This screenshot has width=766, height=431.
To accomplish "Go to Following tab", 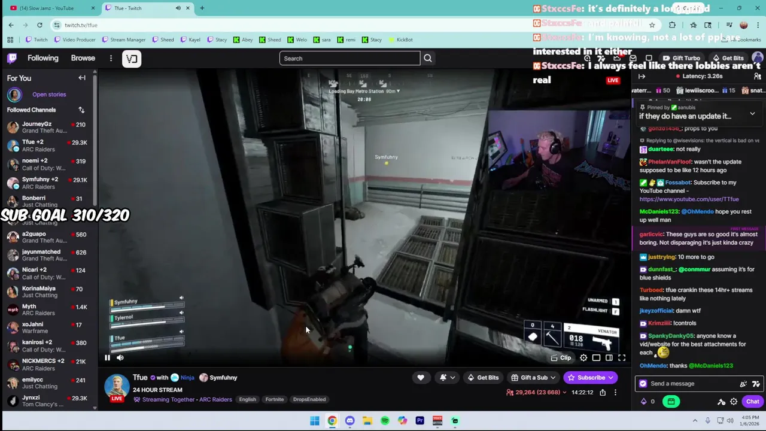I will 43,58.
